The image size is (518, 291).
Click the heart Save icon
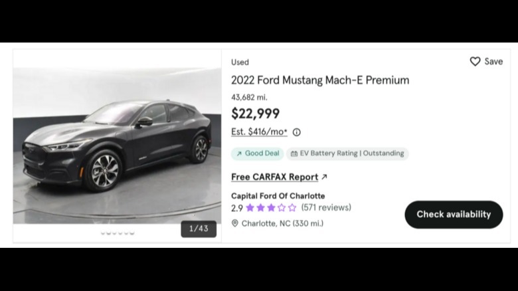tap(475, 61)
